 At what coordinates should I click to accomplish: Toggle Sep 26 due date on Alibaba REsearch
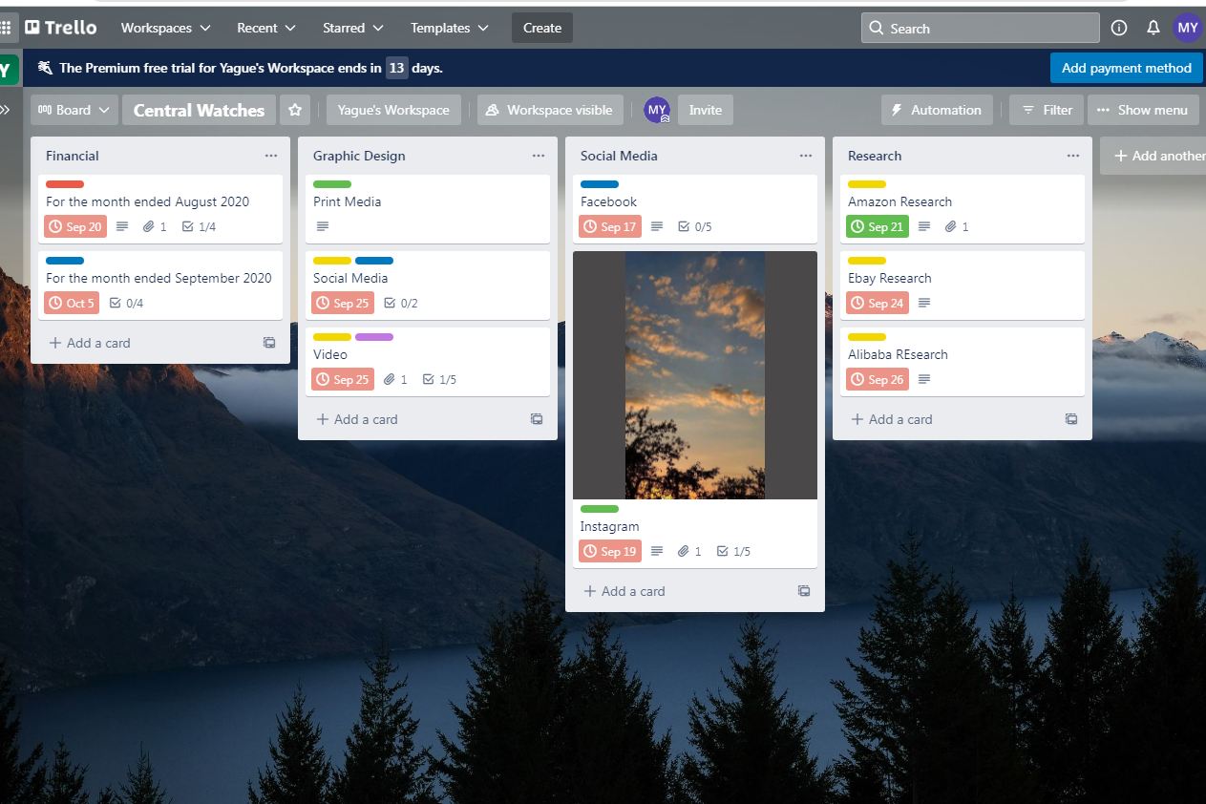pos(878,379)
